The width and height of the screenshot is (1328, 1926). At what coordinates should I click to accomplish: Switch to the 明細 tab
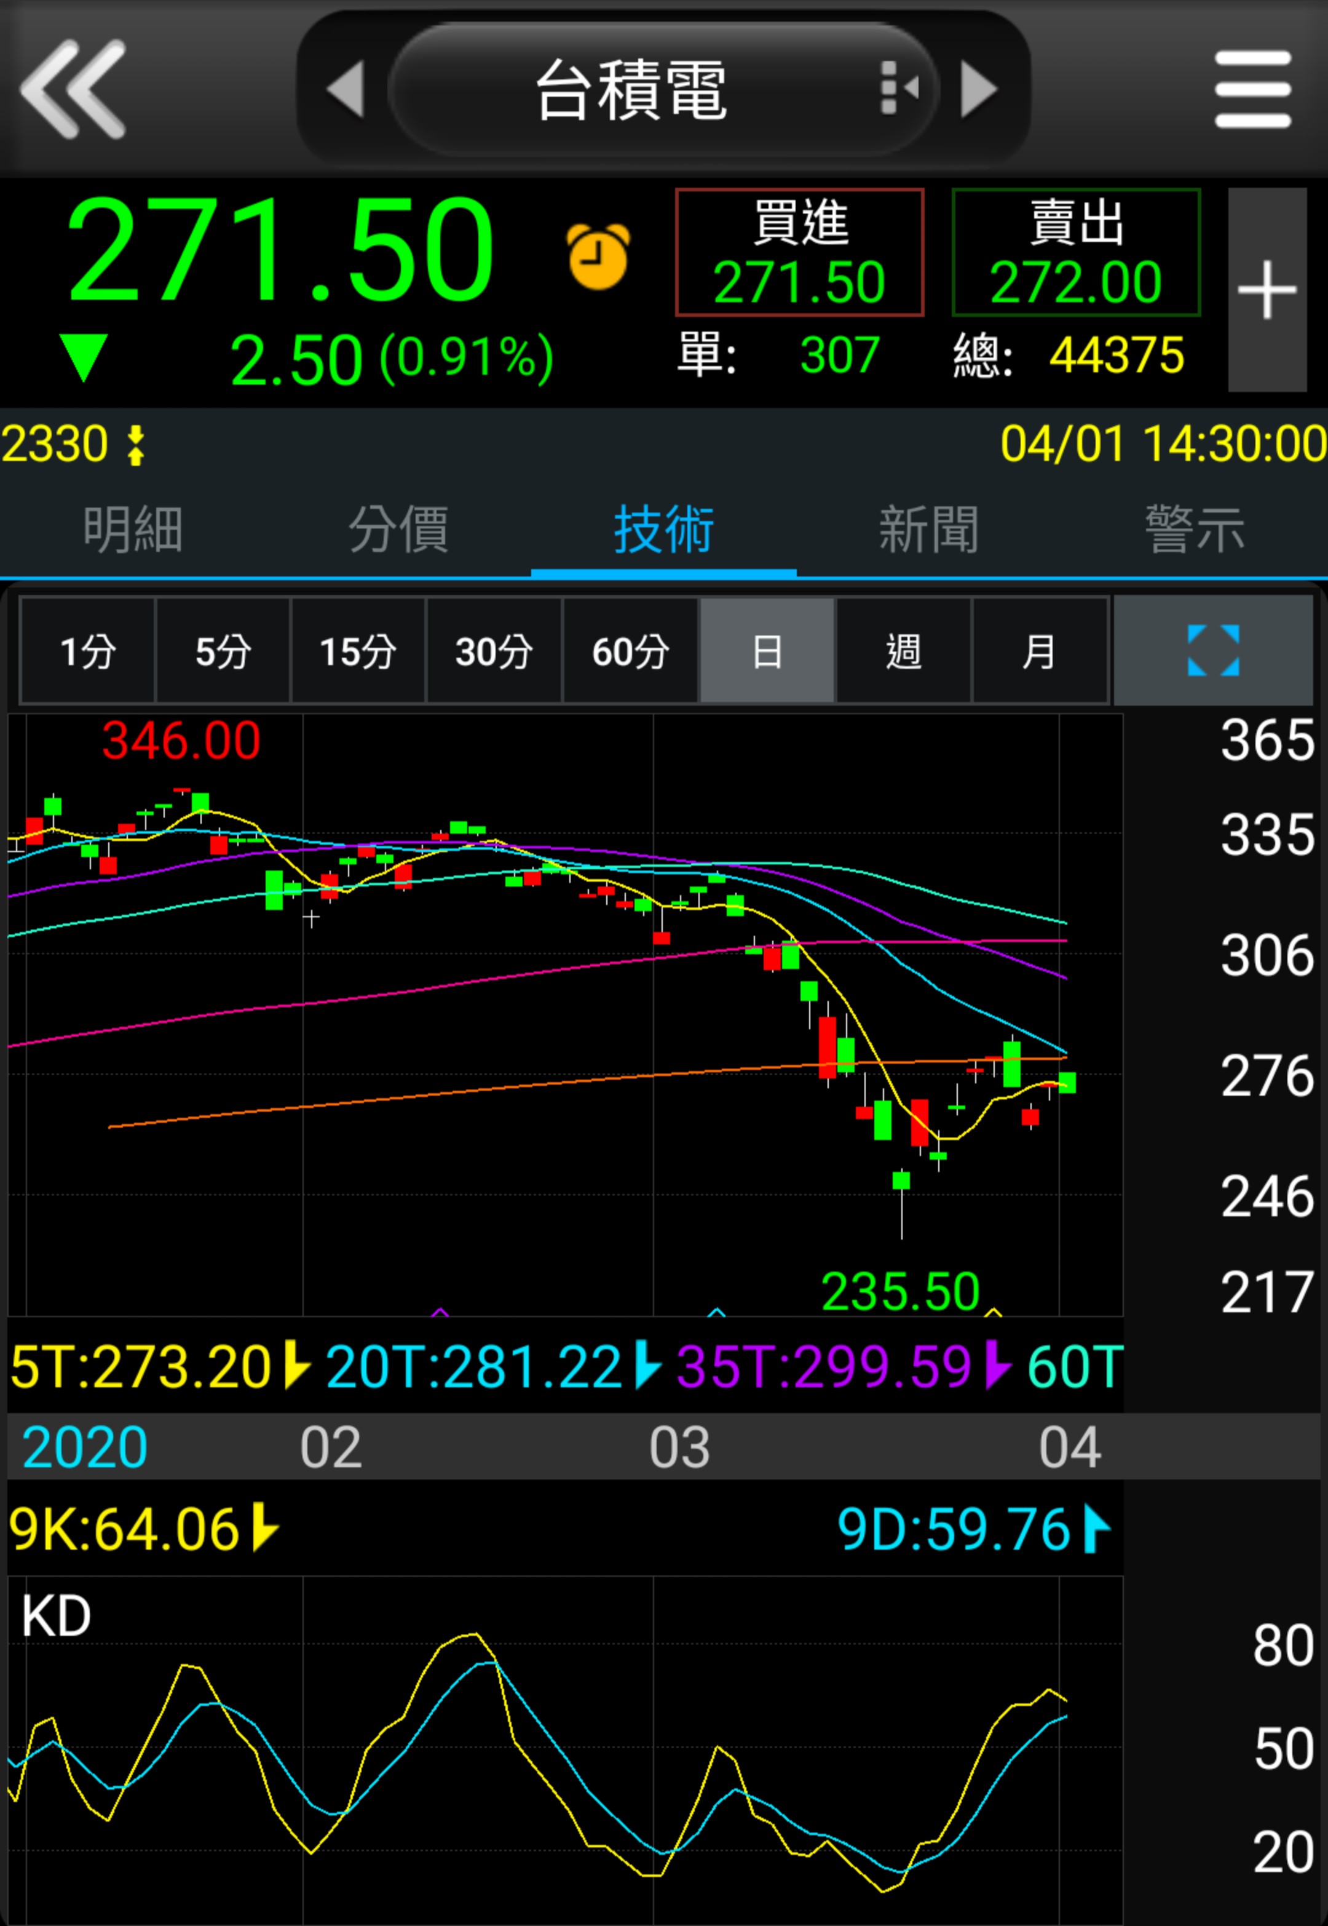click(x=132, y=530)
